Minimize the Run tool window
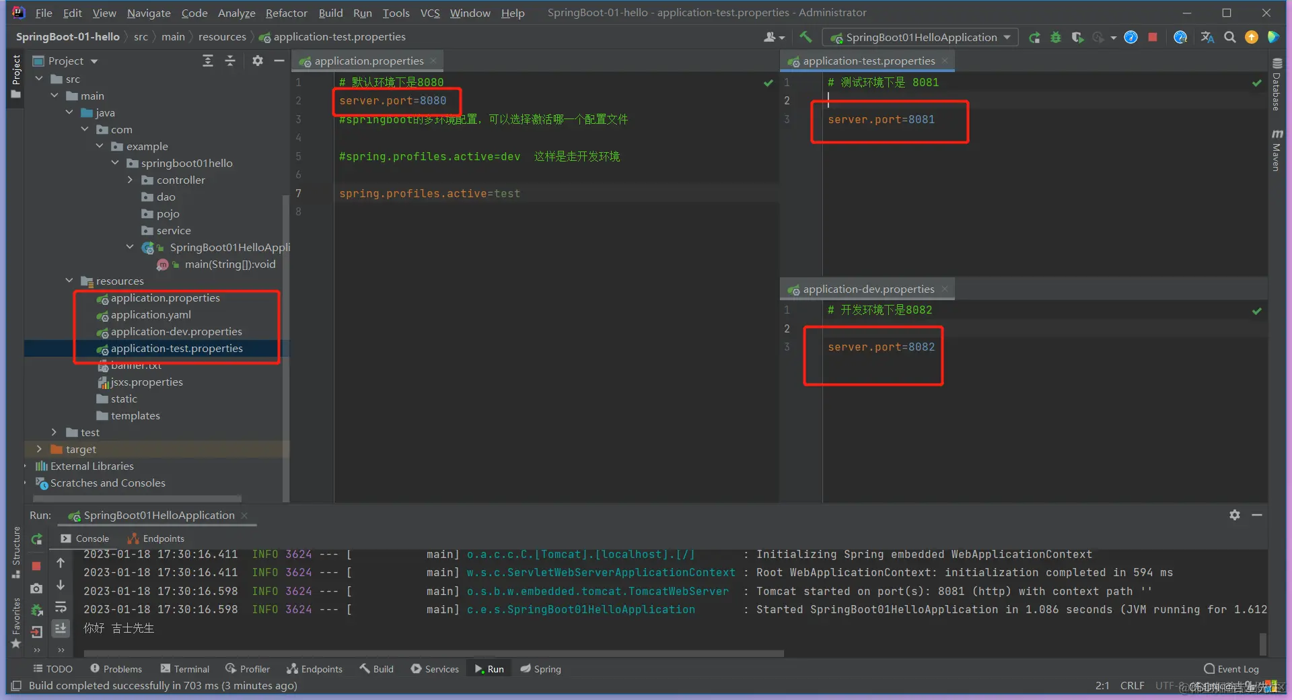Screen dimensions: 1292x700 [1256, 515]
